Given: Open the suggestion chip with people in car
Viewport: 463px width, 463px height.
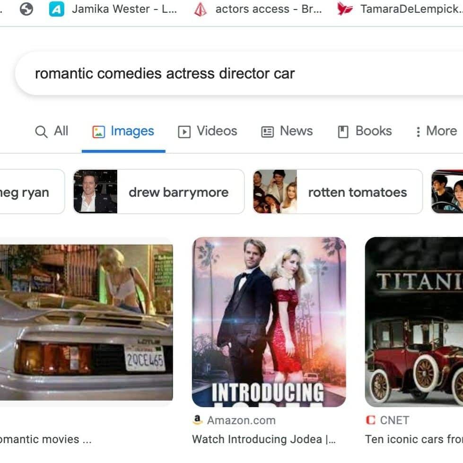Looking at the screenshot, I should pyautogui.click(x=447, y=192).
